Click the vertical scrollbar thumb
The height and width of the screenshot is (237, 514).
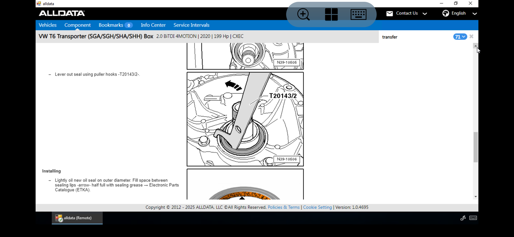(x=476, y=147)
